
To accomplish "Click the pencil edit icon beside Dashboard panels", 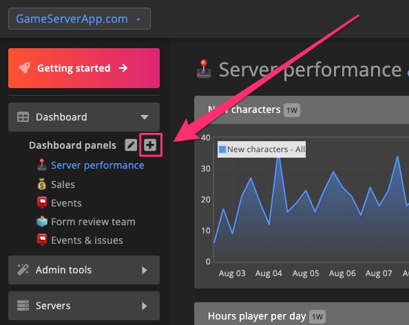I will pyautogui.click(x=131, y=145).
